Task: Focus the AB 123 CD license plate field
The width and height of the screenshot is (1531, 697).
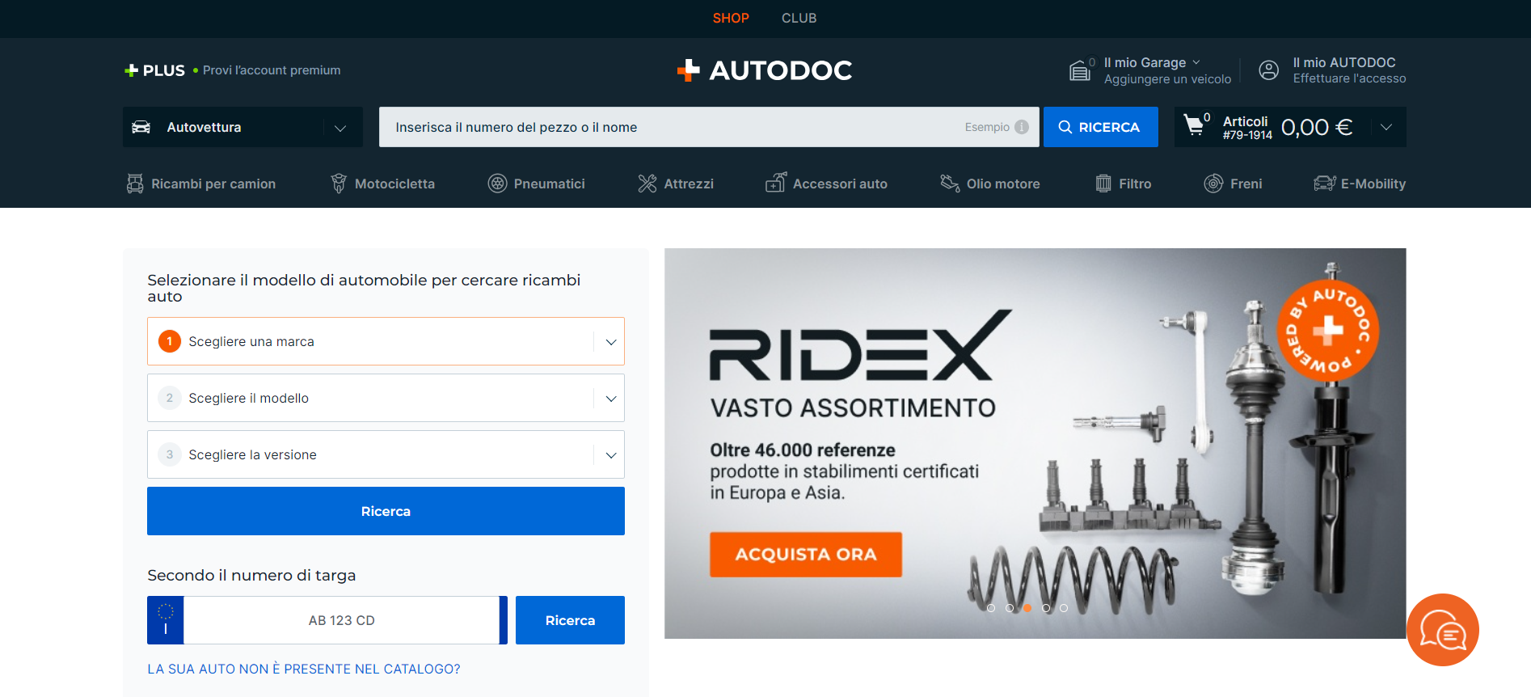Action: click(x=341, y=620)
